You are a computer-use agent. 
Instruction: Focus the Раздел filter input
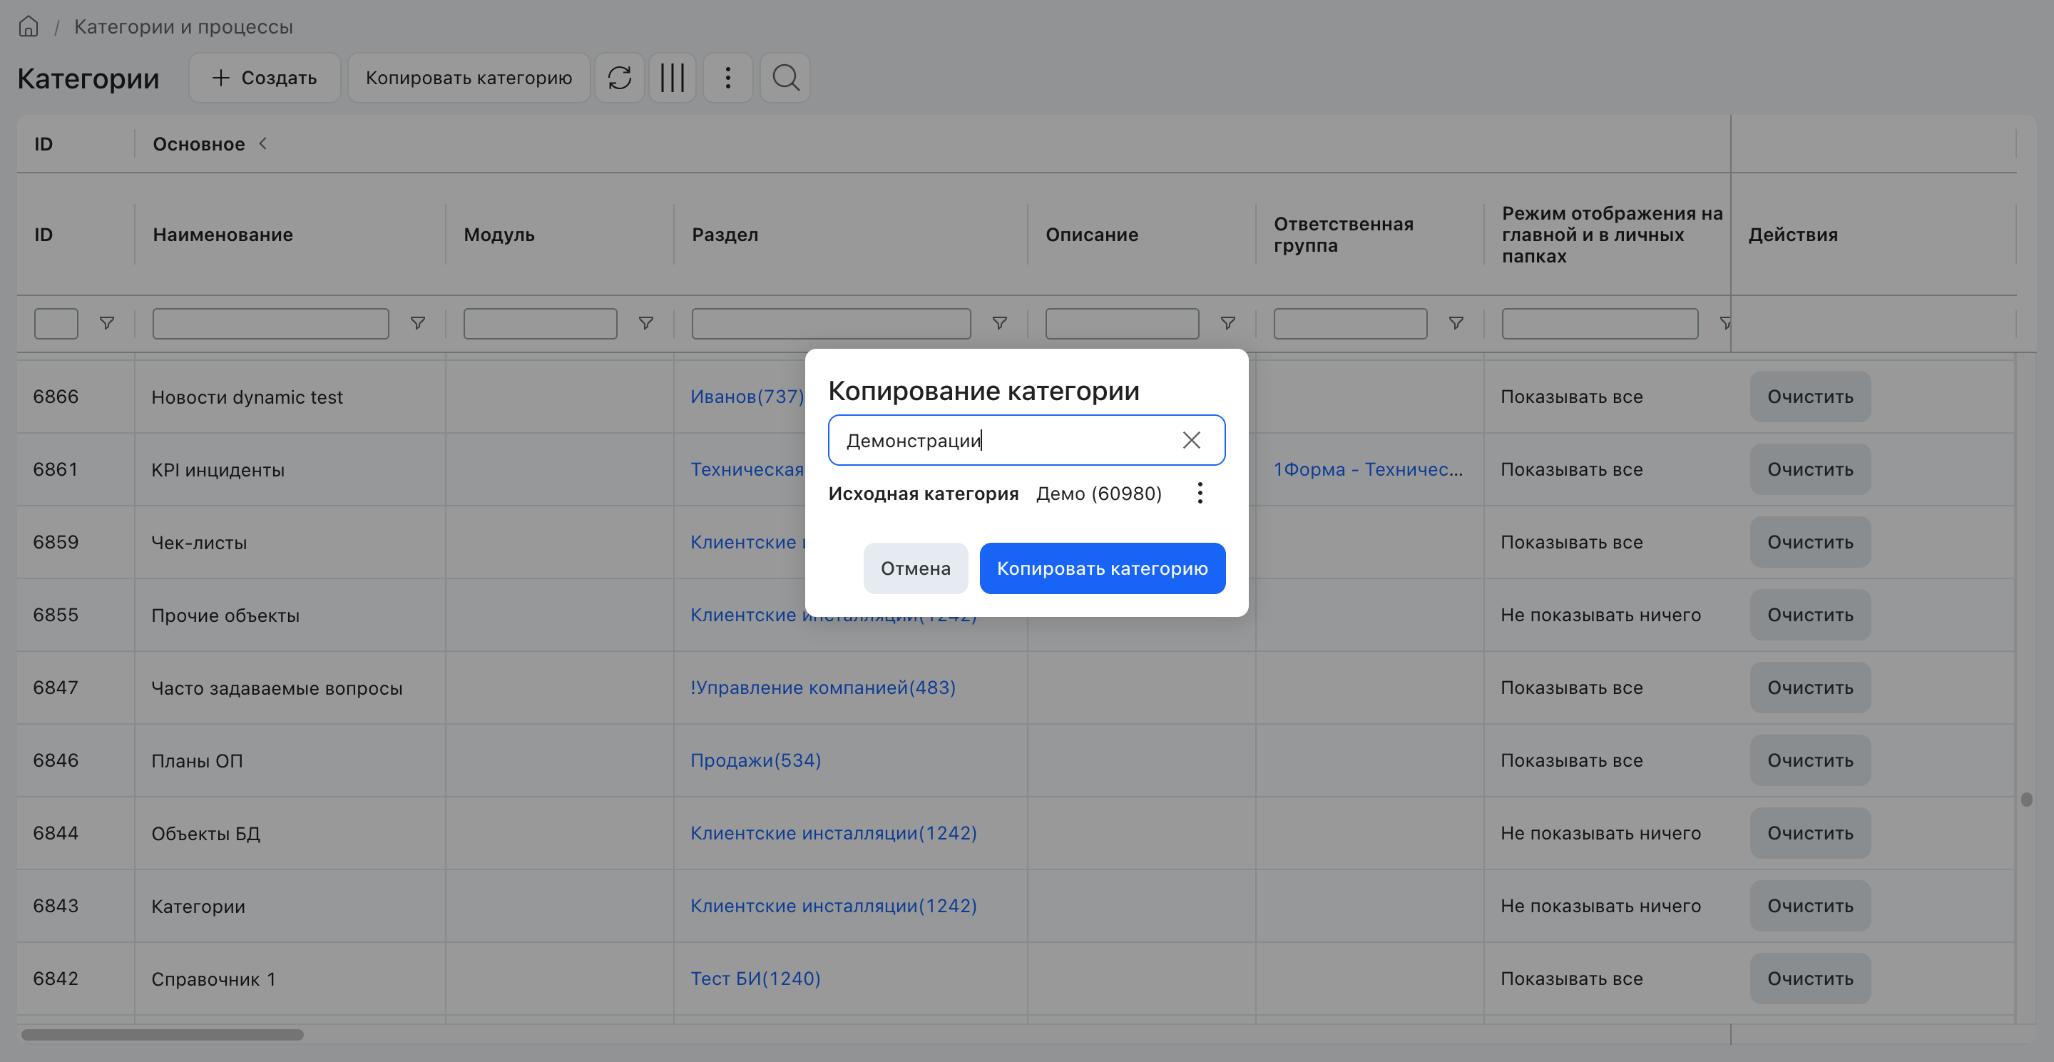tap(831, 324)
